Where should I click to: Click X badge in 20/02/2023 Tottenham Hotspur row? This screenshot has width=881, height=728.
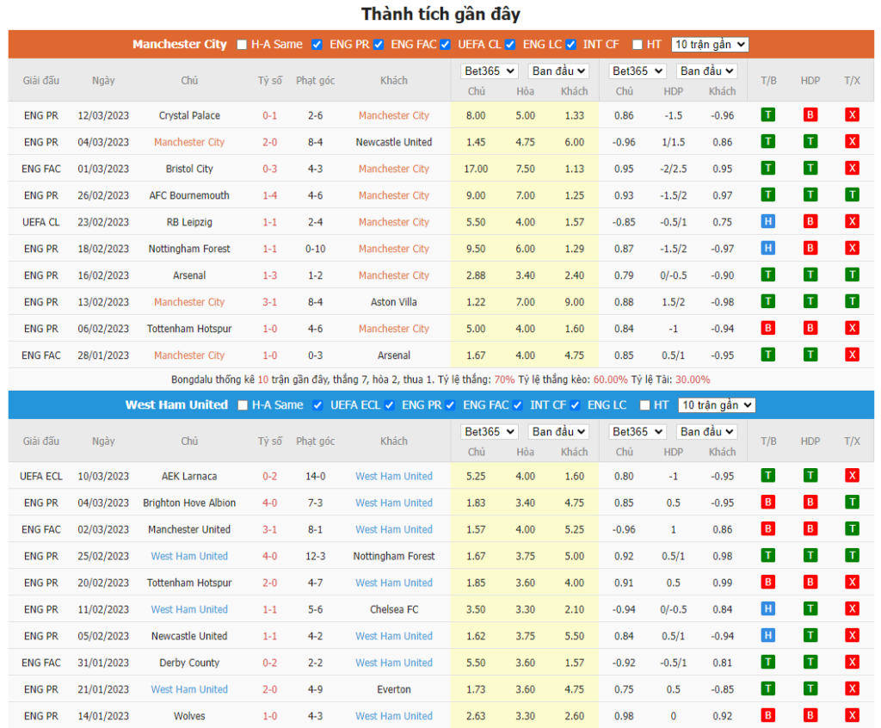click(852, 583)
